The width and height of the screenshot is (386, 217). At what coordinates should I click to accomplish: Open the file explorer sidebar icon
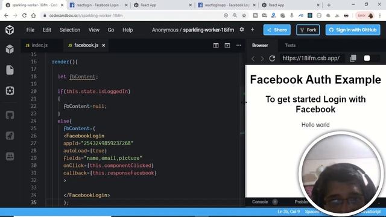10,70
